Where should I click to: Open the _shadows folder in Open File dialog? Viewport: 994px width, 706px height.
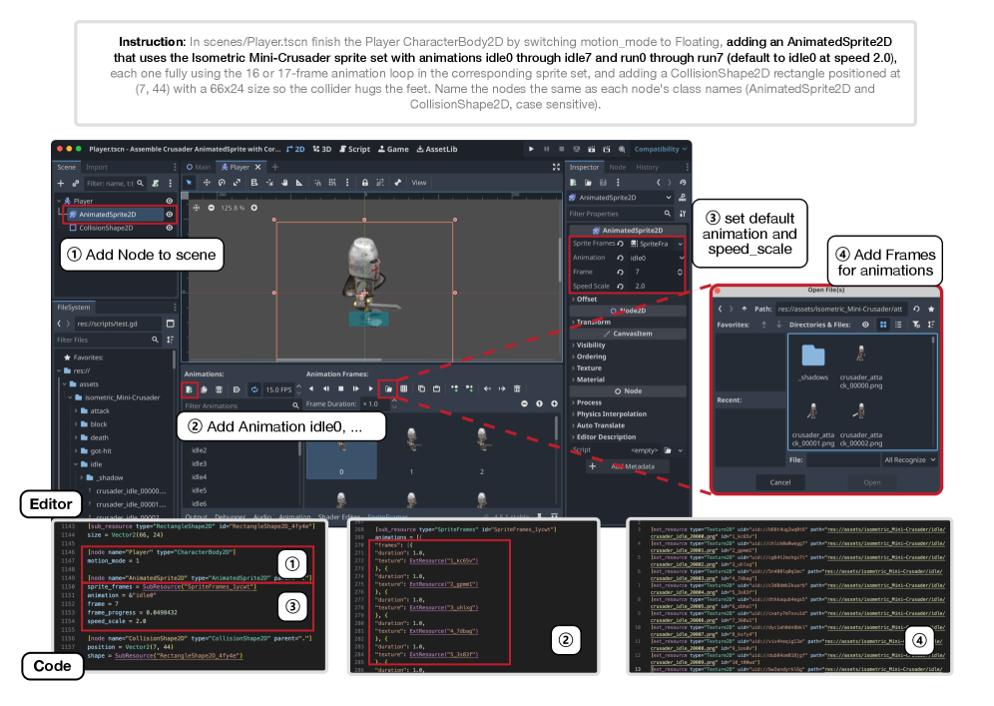pos(813,362)
